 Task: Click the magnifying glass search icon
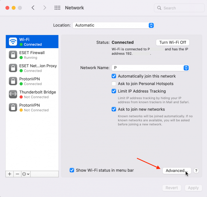[x=159, y=8]
